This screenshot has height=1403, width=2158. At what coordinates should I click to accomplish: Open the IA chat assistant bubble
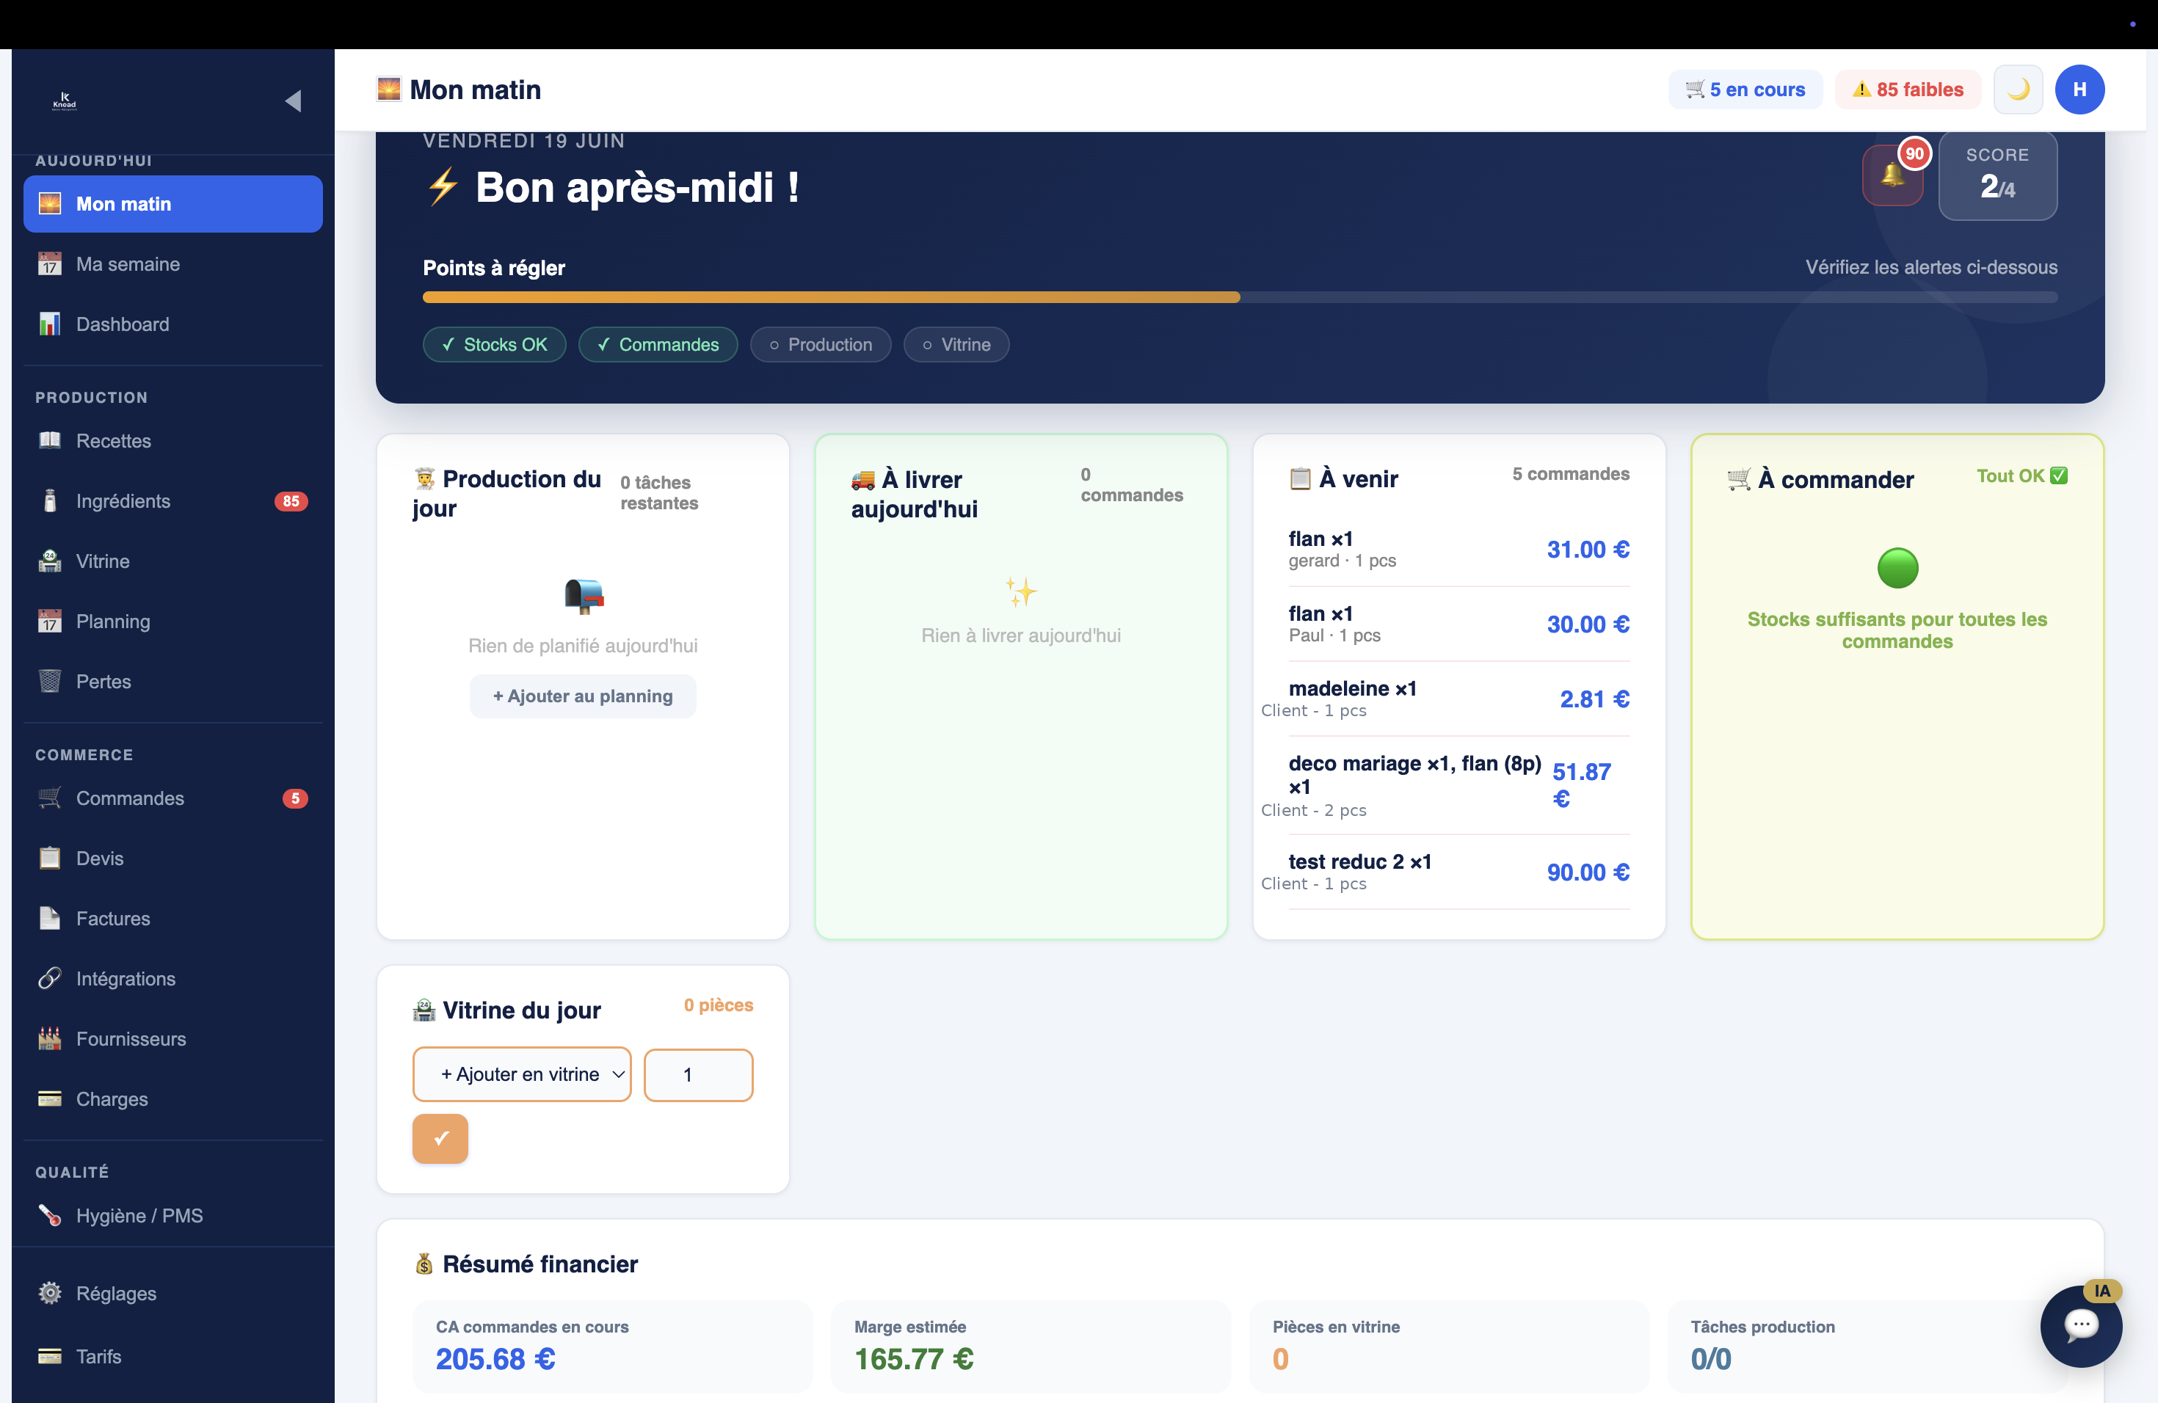pos(2081,1326)
